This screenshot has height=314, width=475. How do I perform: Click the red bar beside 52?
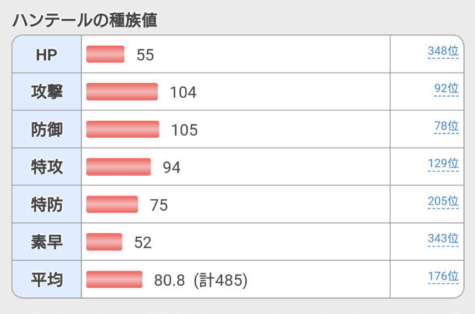tap(104, 242)
